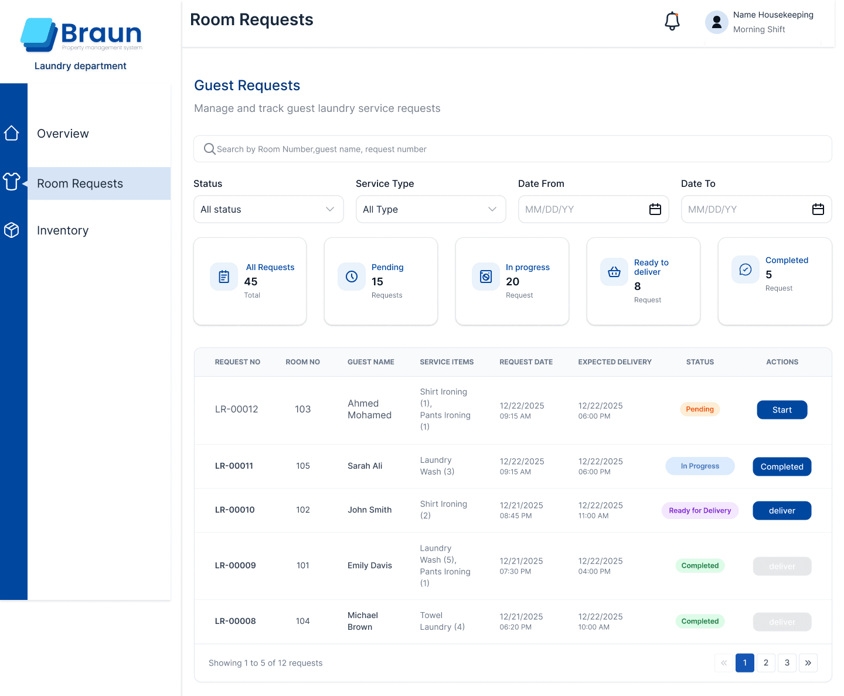Screen dimensions: 844x696
Task: Click deliver for request LR-00010
Action: (x=782, y=510)
